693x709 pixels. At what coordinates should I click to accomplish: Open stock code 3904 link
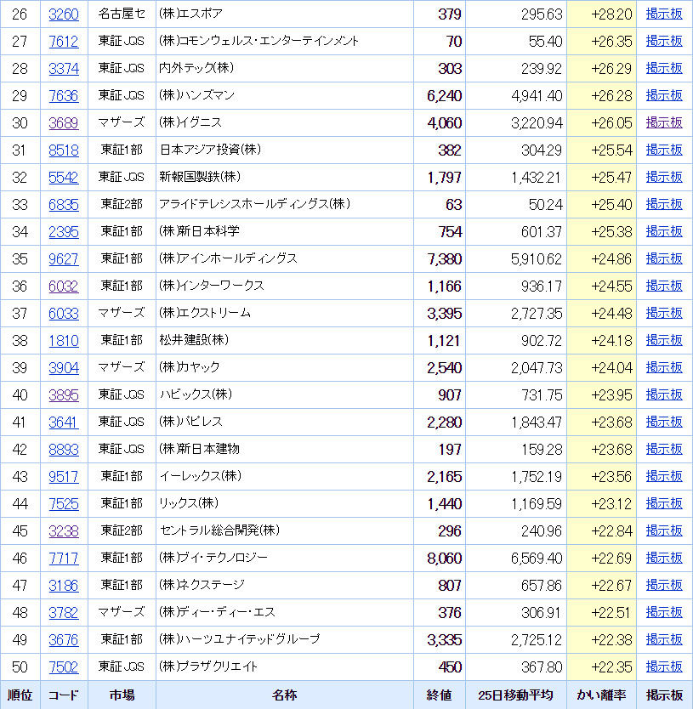pos(64,368)
